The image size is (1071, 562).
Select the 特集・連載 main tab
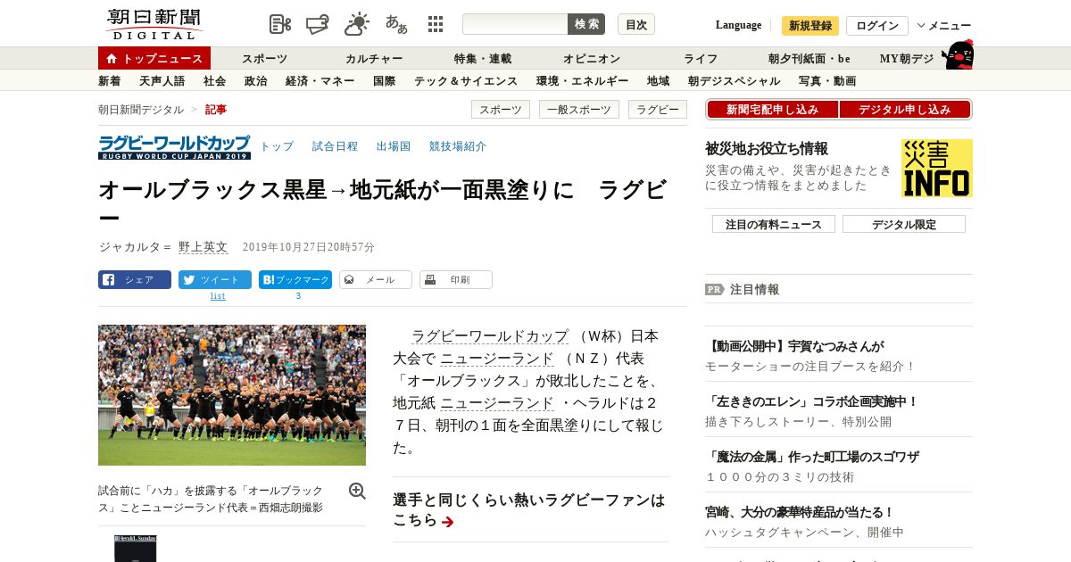[x=483, y=59]
